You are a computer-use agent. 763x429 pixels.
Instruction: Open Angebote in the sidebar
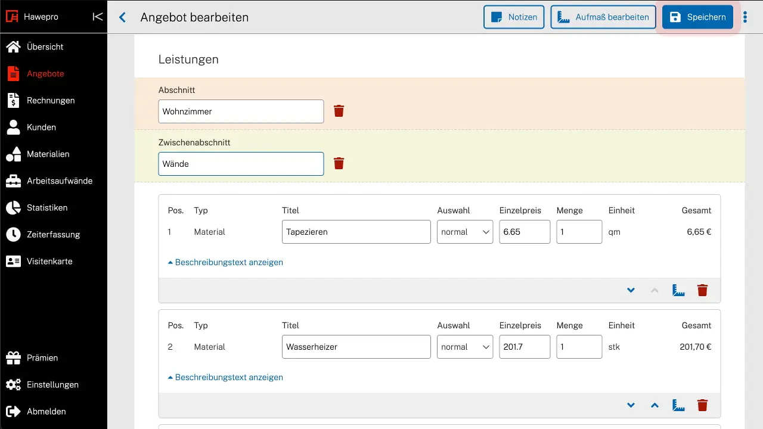(x=54, y=73)
